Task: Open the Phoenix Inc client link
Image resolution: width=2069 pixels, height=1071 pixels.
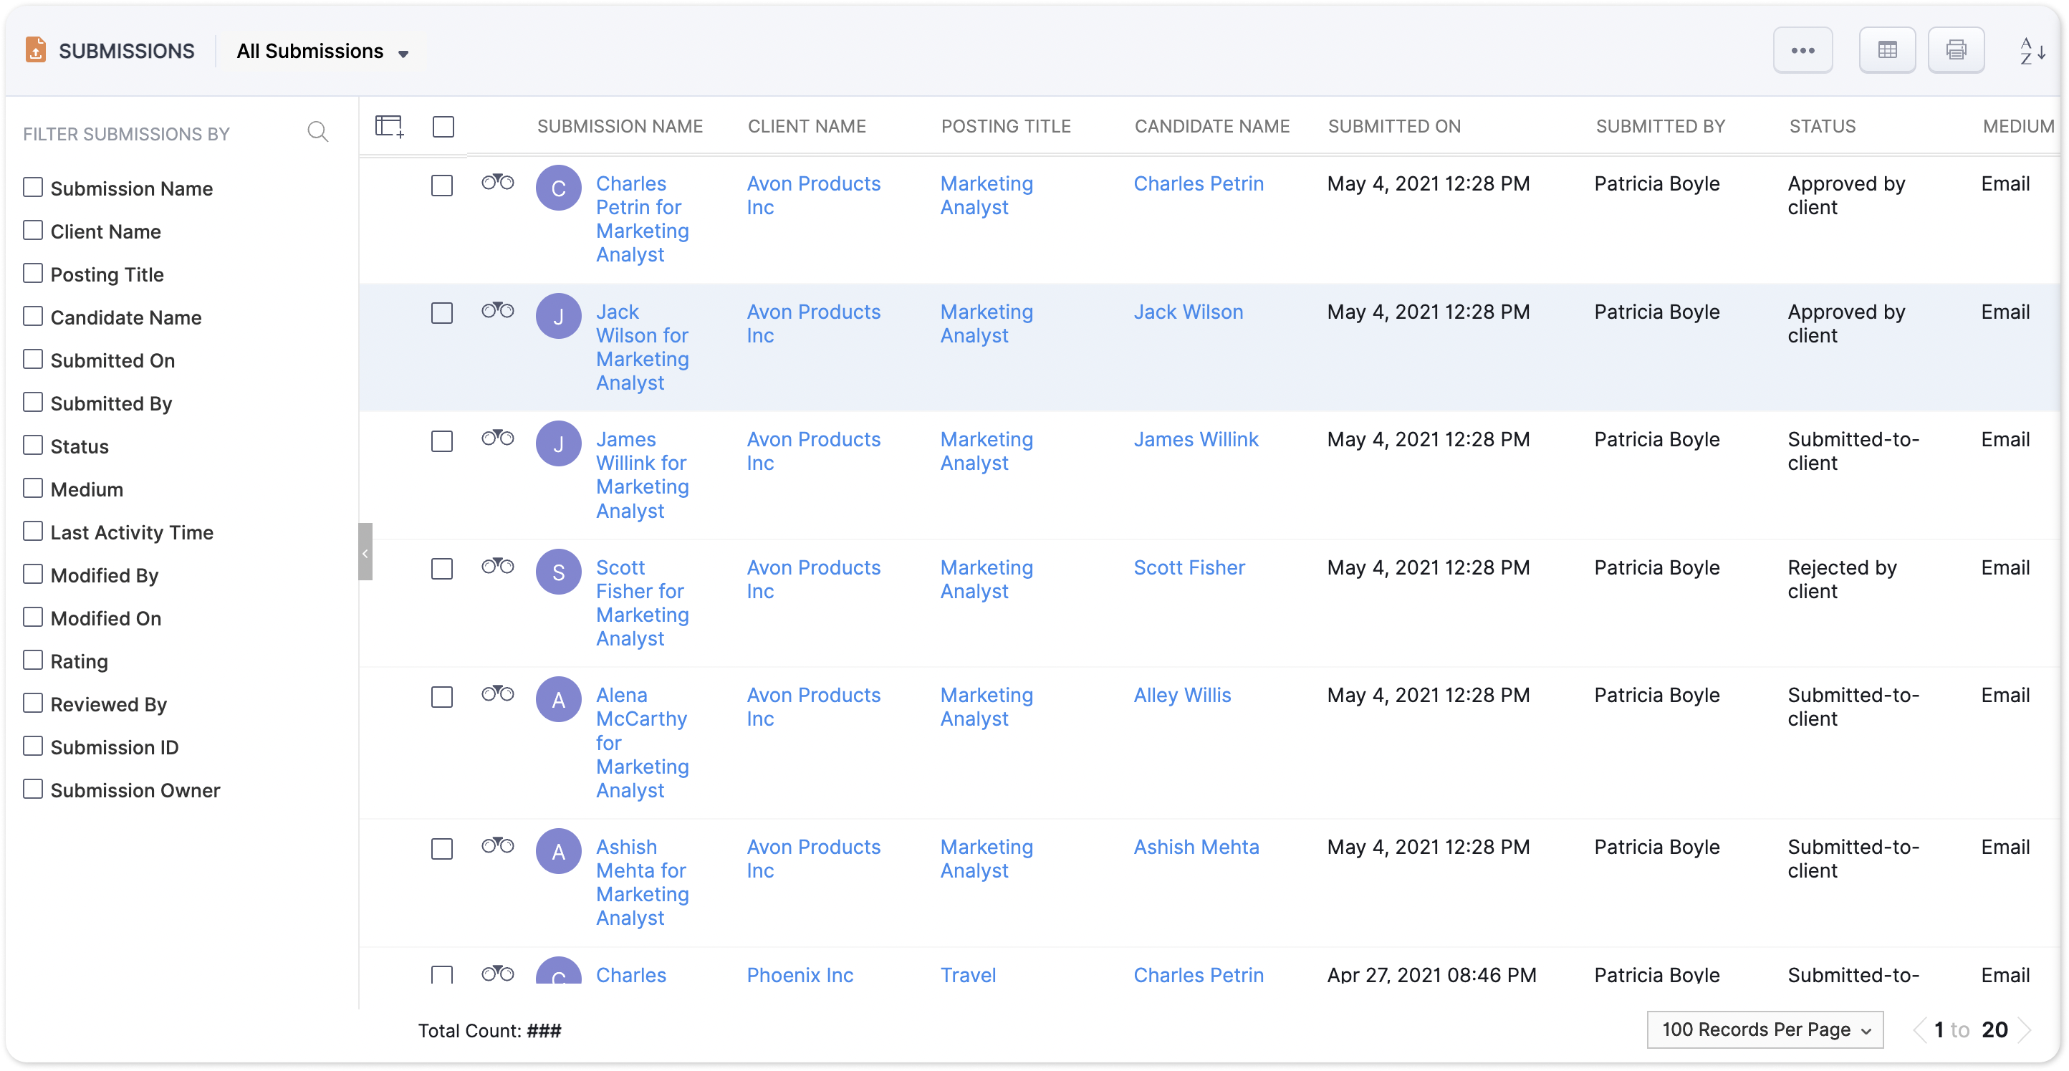Action: [x=800, y=974]
